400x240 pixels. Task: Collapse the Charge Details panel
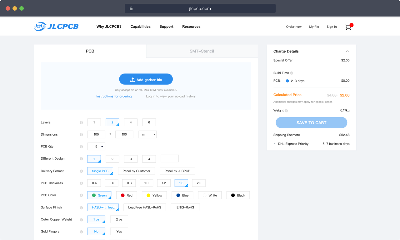point(347,51)
